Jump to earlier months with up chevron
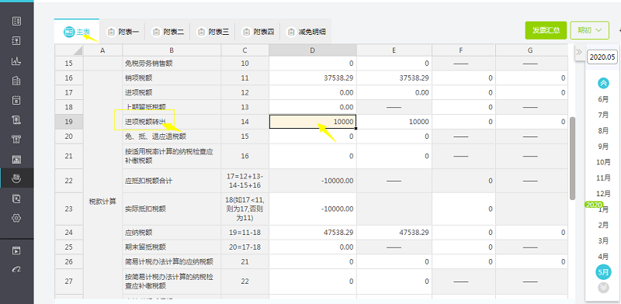Image resolution: width=621 pixels, height=304 pixels. [603, 83]
